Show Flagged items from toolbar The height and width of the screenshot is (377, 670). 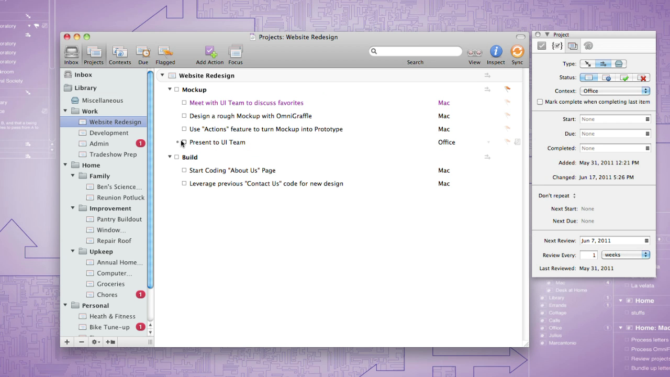[165, 54]
